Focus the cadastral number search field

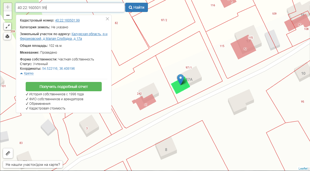click(x=70, y=8)
